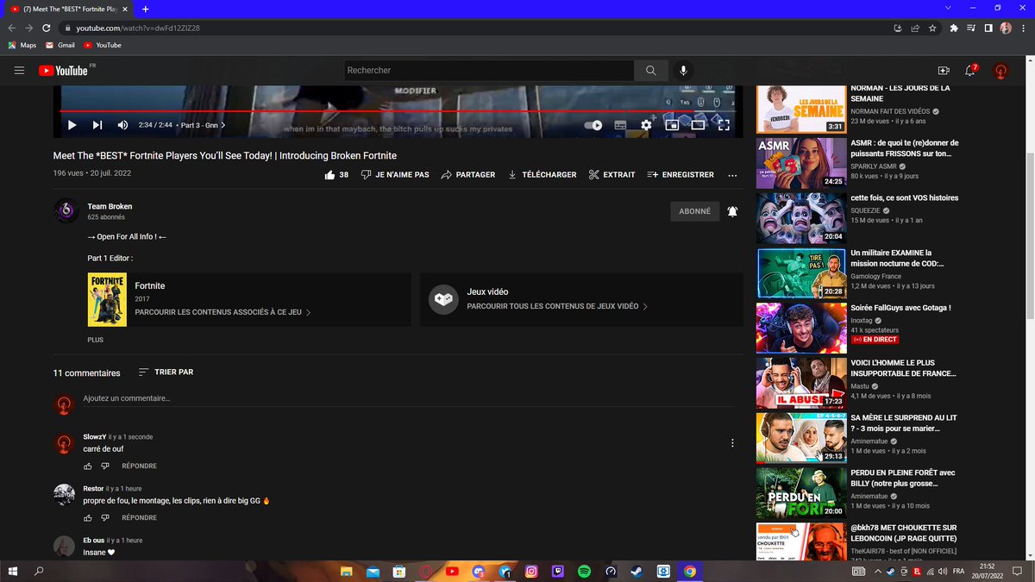Open the three-dot more actions below video
Image resolution: width=1035 pixels, height=582 pixels.
[x=732, y=174]
